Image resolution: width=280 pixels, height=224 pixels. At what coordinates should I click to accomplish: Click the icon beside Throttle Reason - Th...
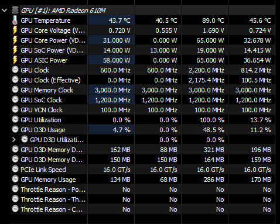click(15, 199)
